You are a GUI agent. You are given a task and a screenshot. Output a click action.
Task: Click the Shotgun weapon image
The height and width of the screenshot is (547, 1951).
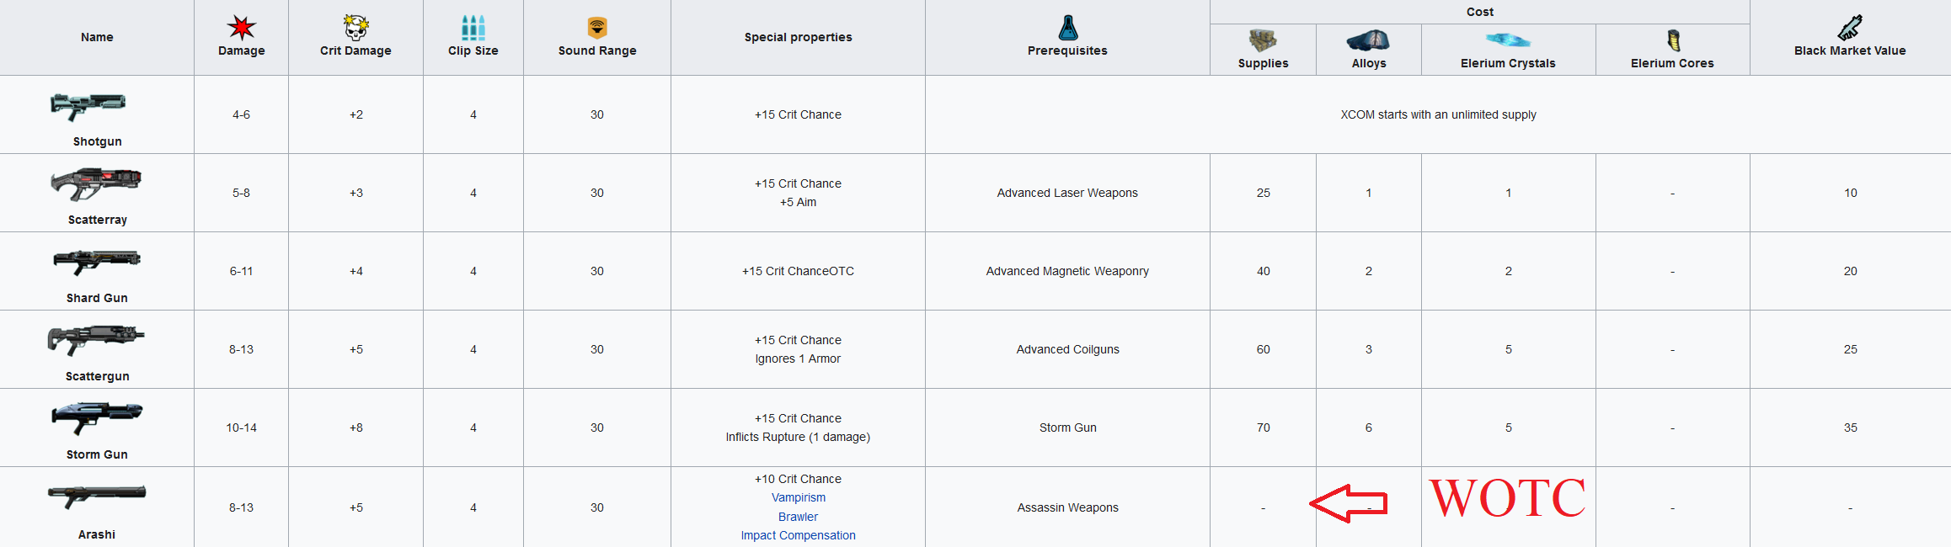coord(88,106)
